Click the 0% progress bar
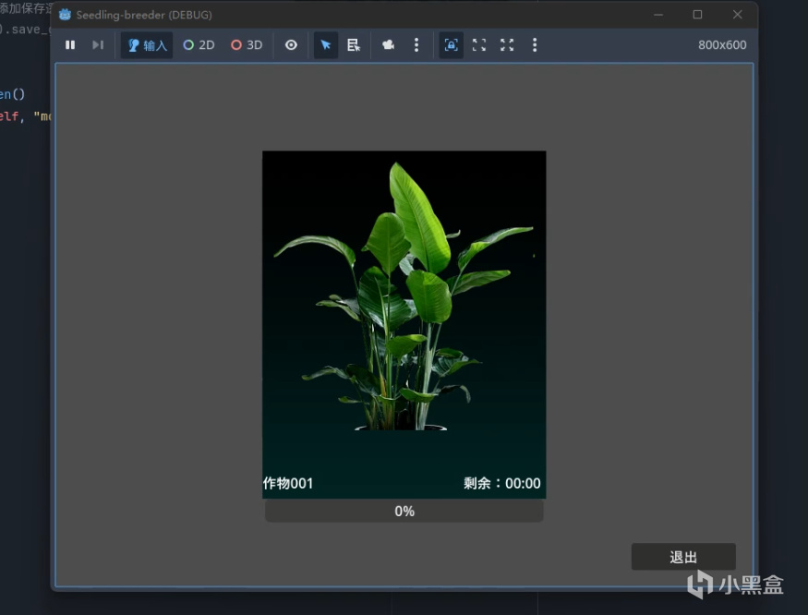 [404, 511]
